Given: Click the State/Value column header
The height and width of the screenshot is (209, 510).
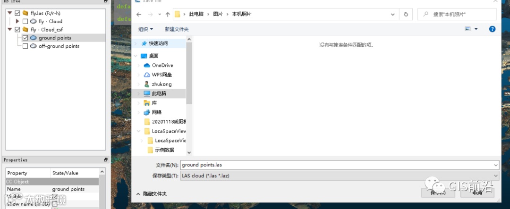Looking at the screenshot, I should 75,173.
